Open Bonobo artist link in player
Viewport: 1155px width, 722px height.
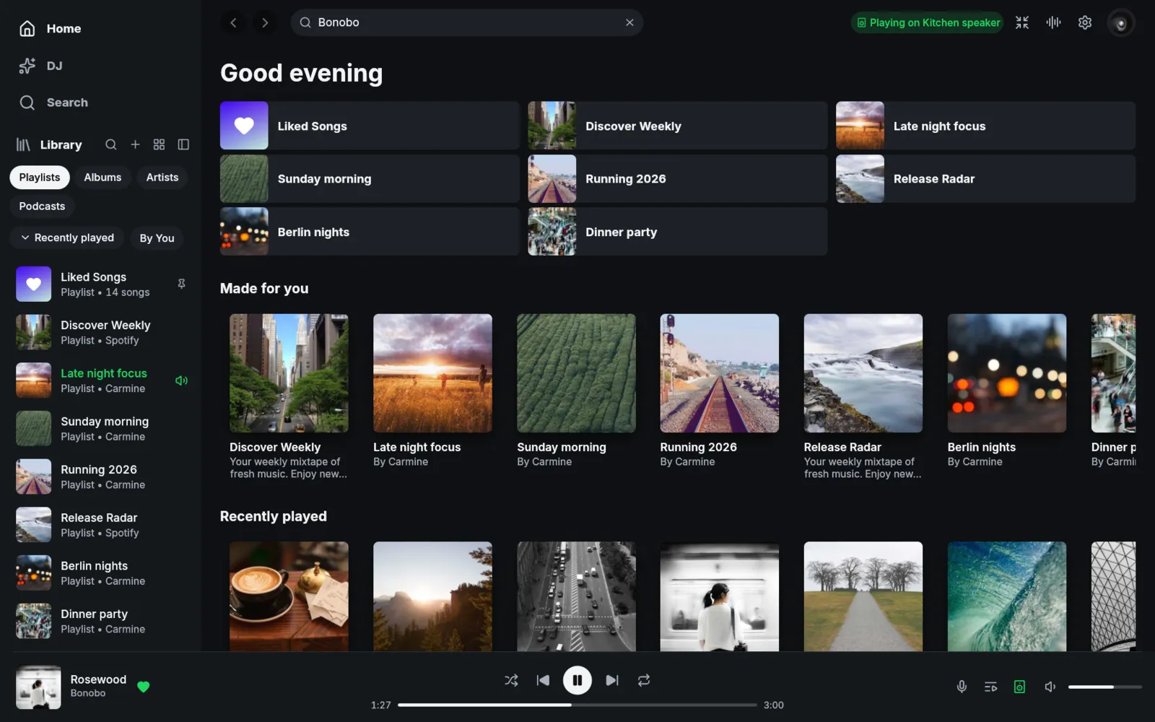pyautogui.click(x=88, y=693)
